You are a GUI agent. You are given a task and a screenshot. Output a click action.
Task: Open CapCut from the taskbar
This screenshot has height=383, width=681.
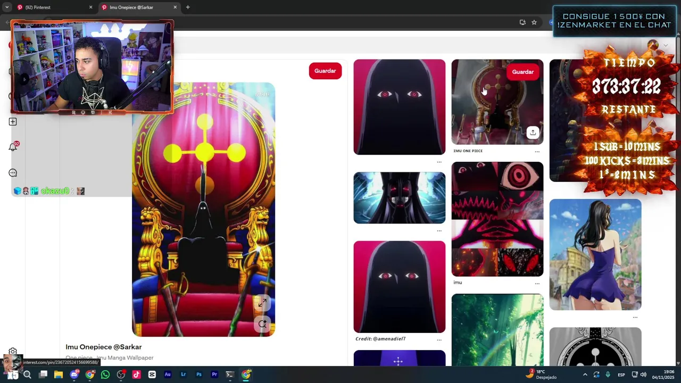click(x=152, y=374)
